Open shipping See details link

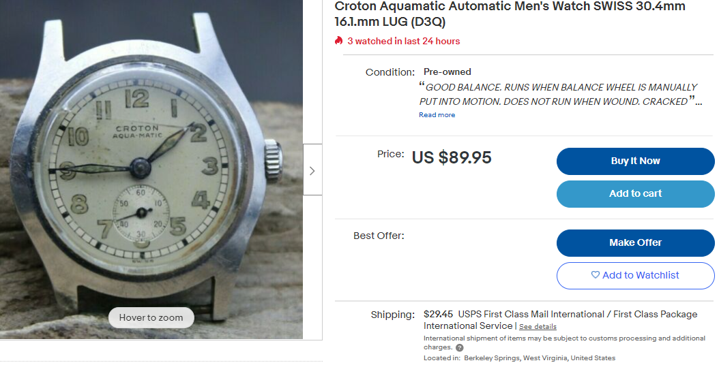point(538,327)
